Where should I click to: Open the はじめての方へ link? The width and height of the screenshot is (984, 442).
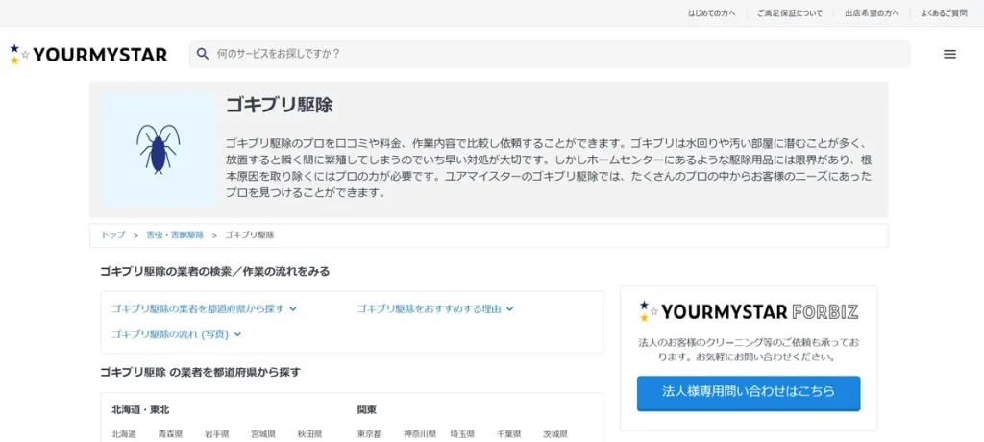(711, 13)
